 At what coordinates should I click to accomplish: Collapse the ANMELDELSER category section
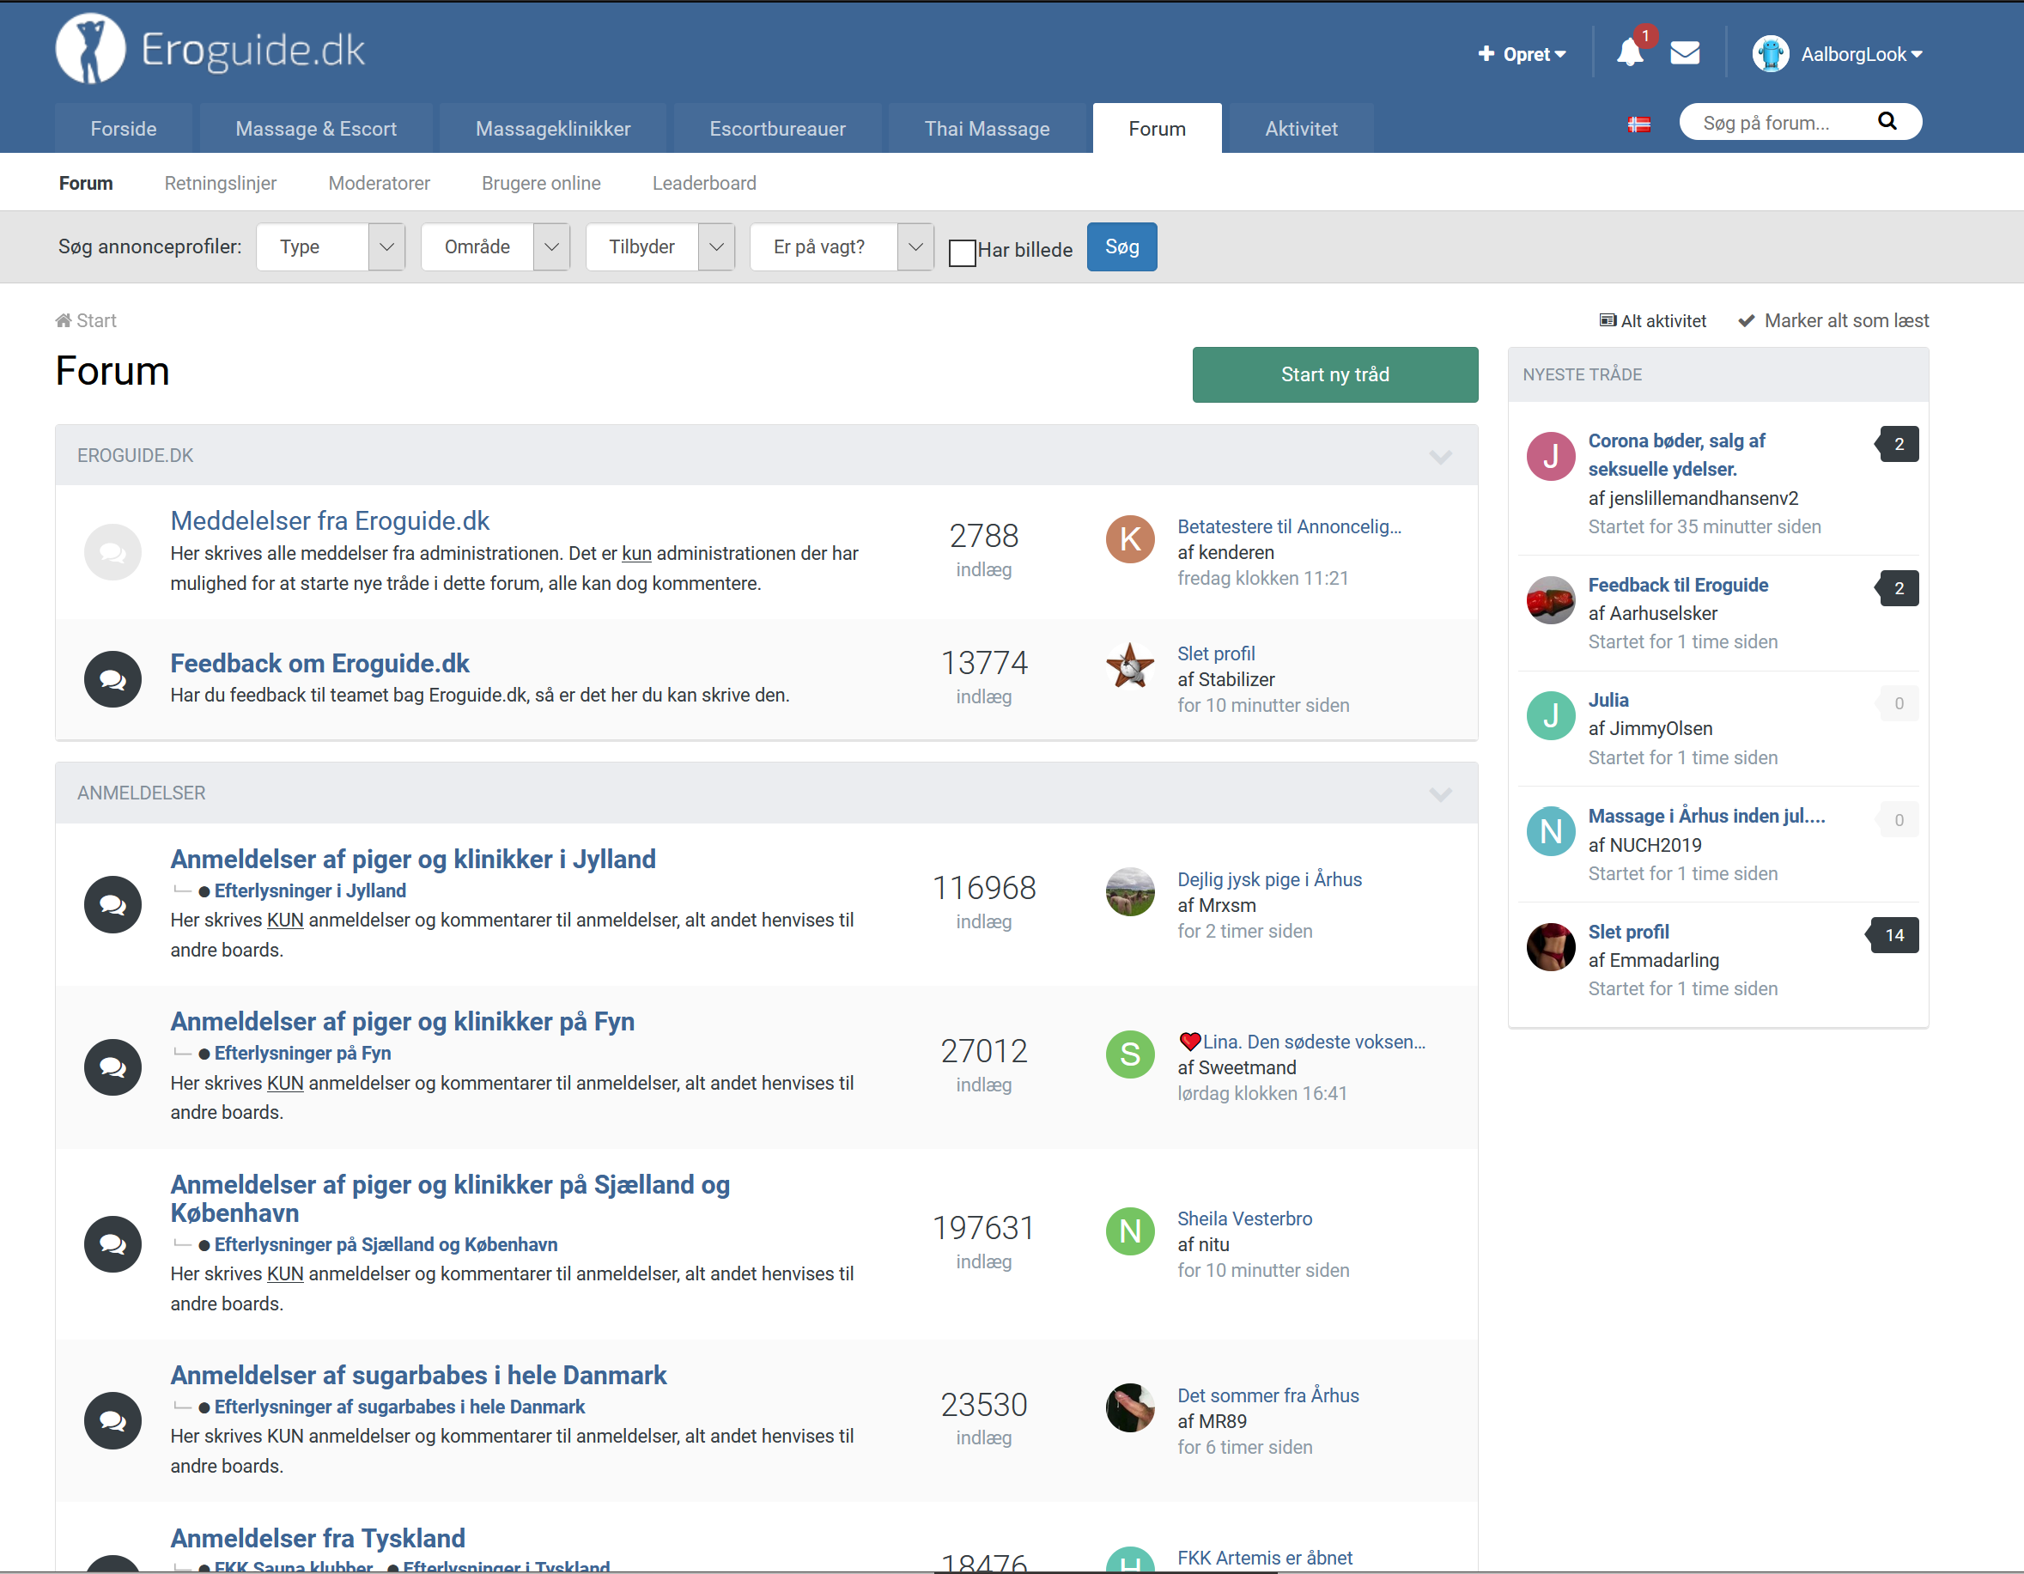click(1439, 793)
